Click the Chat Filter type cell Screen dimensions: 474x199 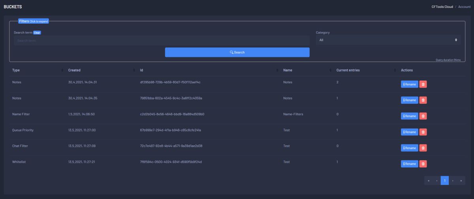tap(20, 146)
